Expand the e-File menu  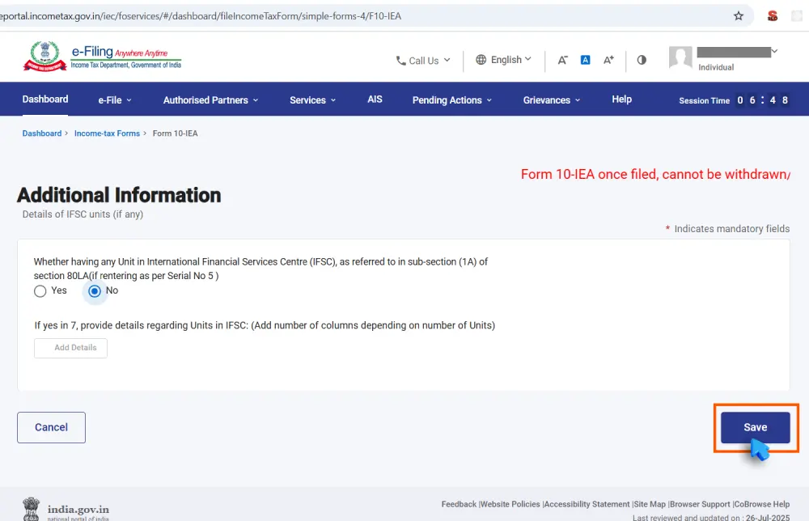pyautogui.click(x=114, y=100)
